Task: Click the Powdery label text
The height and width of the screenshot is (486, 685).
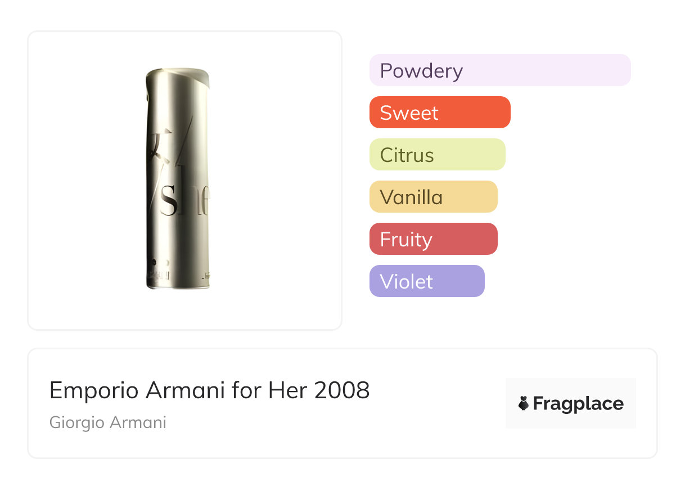Action: 421,71
